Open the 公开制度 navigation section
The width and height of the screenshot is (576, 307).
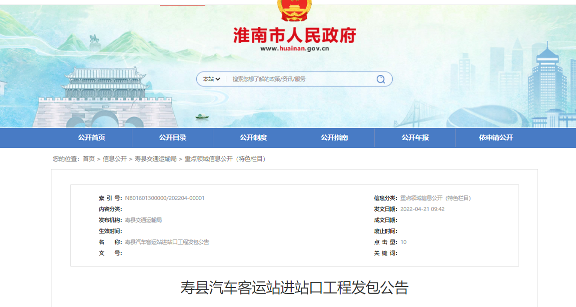254,137
